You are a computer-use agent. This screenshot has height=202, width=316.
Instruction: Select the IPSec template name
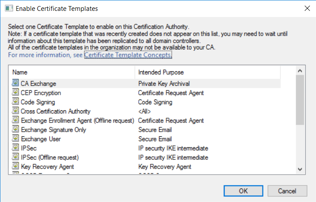tap(29, 148)
